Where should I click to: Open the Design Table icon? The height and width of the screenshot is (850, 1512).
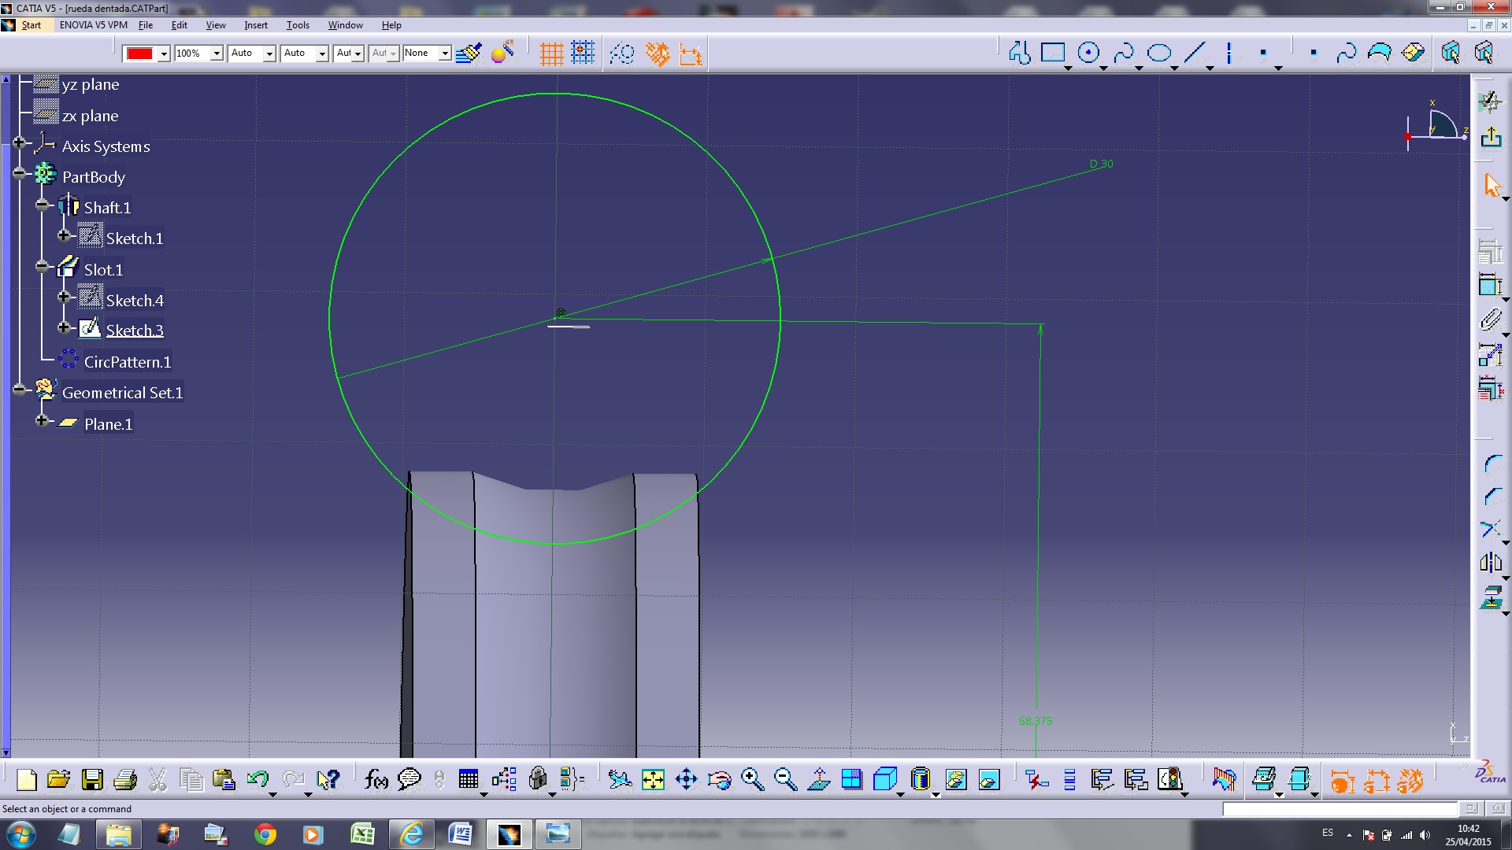469,779
